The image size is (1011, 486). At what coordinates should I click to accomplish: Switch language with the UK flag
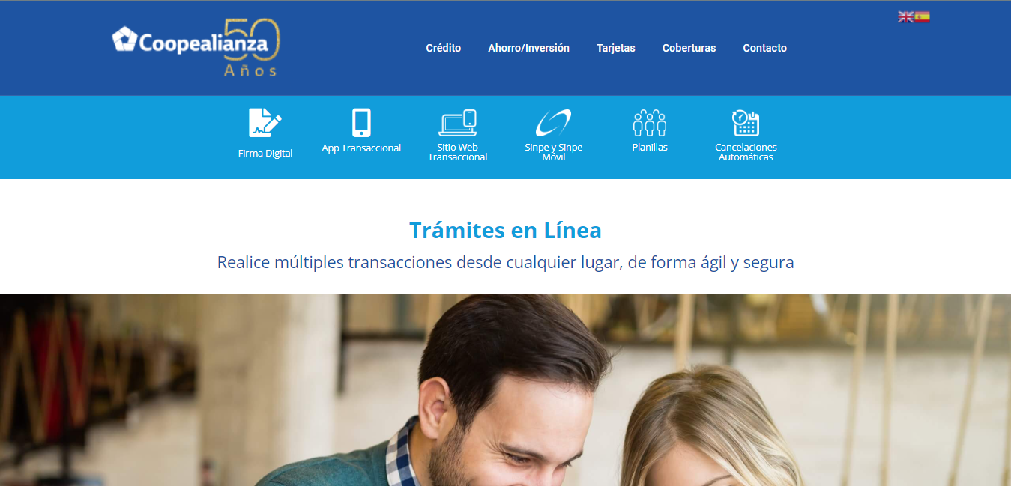[905, 16]
